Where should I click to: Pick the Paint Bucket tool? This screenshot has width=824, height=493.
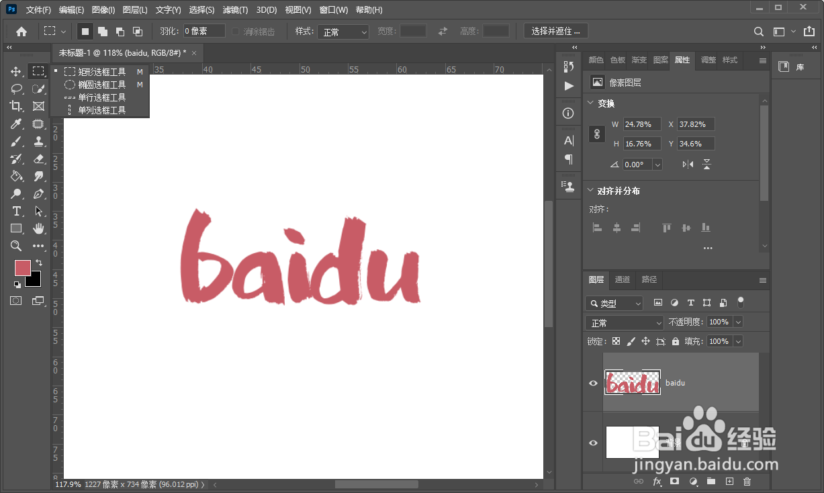click(x=16, y=176)
